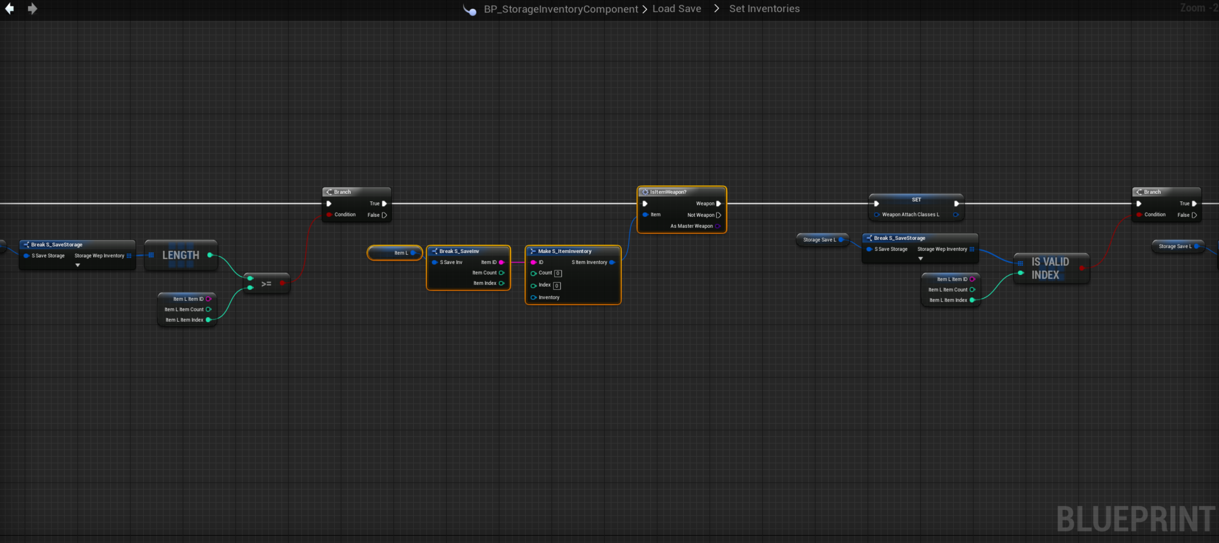1219x543 pixels.
Task: Expand the right Break S_SaveStorage node pins
Action: (x=920, y=258)
